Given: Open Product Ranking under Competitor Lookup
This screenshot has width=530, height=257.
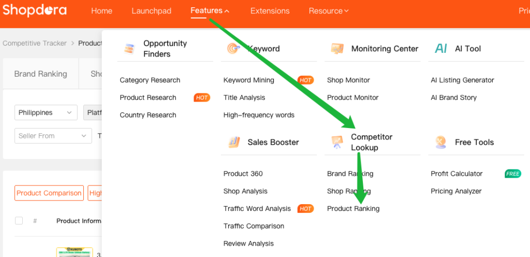Looking at the screenshot, I should click(353, 208).
